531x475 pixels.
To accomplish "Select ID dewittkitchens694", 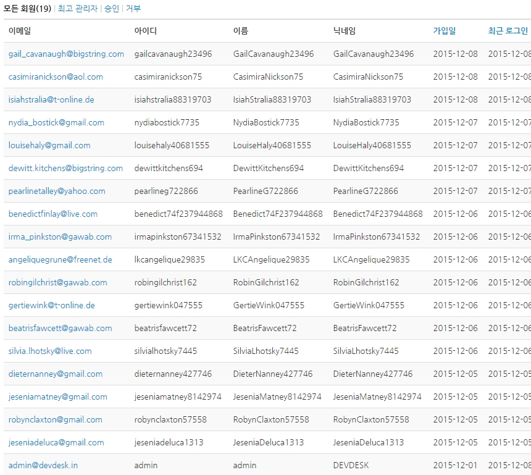I will point(169,169).
